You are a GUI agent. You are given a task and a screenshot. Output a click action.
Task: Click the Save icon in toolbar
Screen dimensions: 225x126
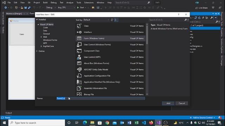point(26,8)
